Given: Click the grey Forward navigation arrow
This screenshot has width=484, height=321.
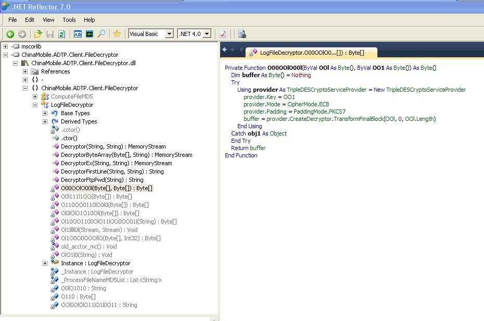Looking at the screenshot, I should [22, 34].
